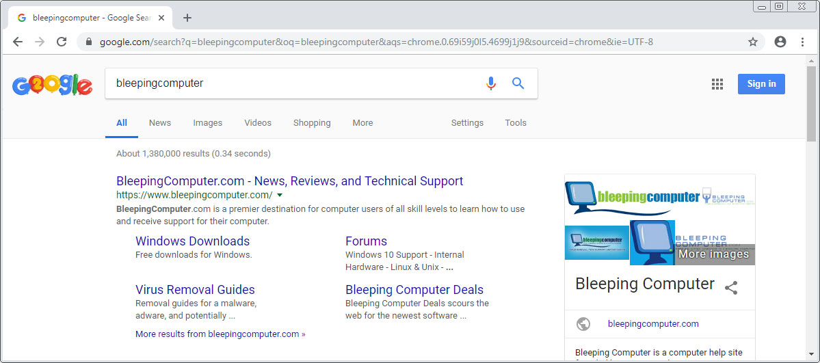
Task: Click More results from bleepingcomputer.com
Action: pos(220,334)
